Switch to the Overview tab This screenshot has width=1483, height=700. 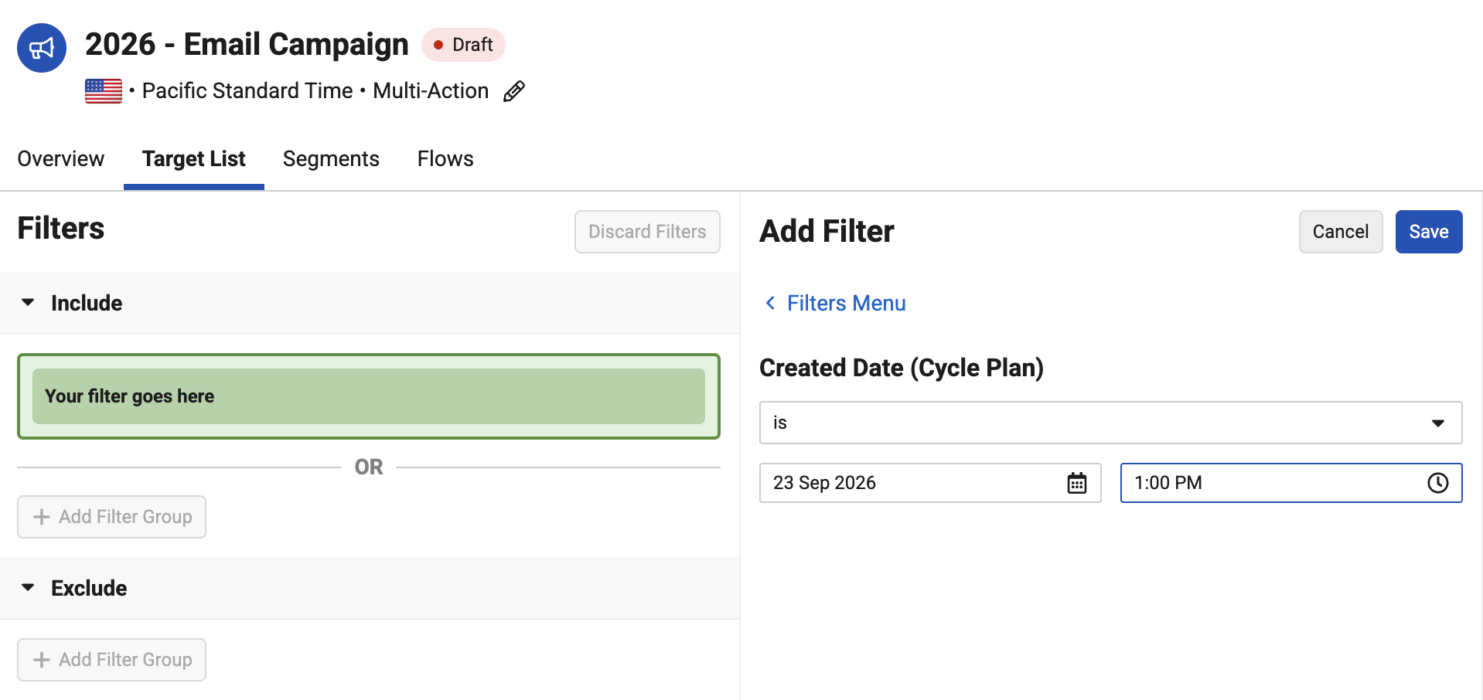pos(61,158)
